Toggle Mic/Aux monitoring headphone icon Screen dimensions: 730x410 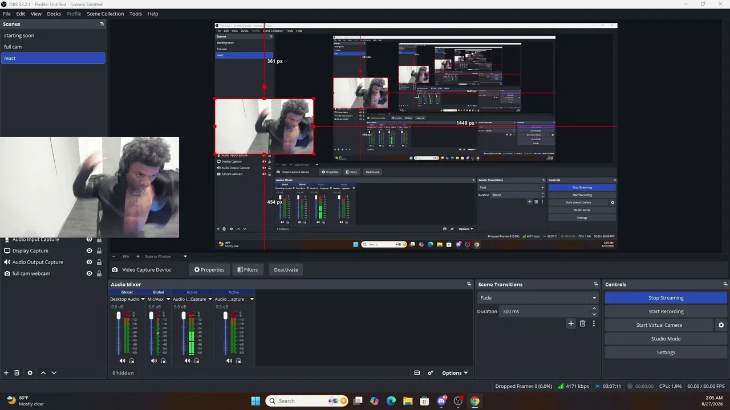coord(163,360)
